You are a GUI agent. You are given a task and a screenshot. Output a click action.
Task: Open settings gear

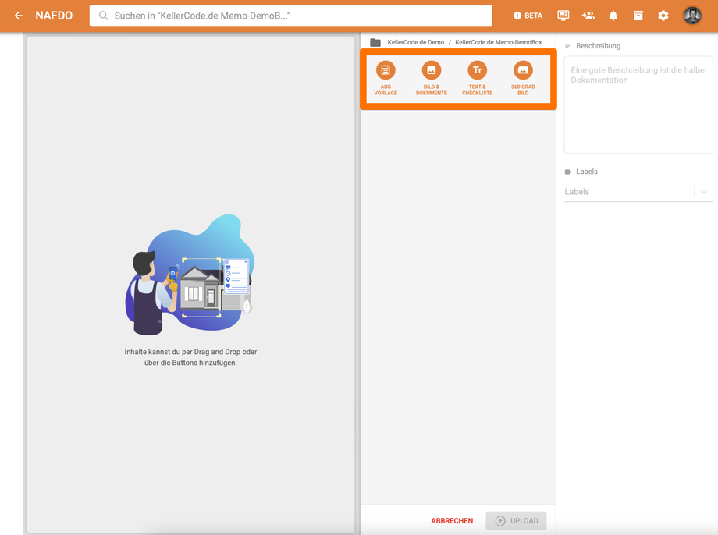point(663,16)
